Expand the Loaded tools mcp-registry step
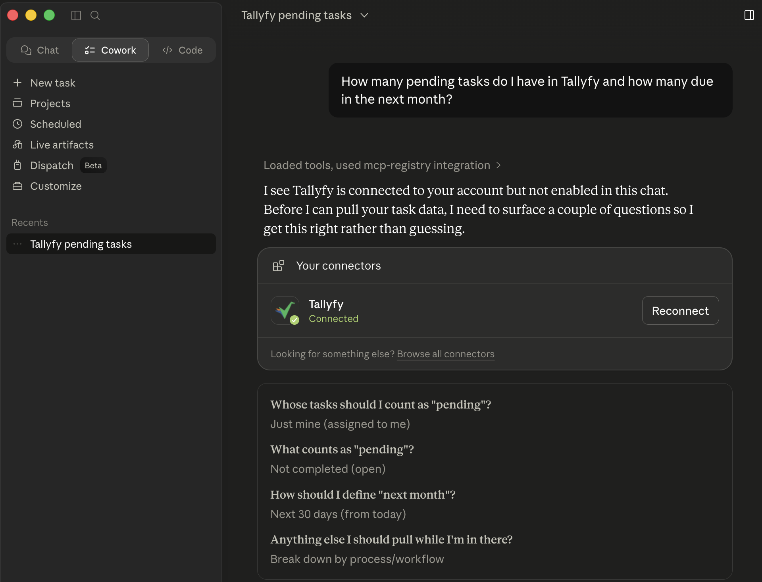 pos(382,165)
